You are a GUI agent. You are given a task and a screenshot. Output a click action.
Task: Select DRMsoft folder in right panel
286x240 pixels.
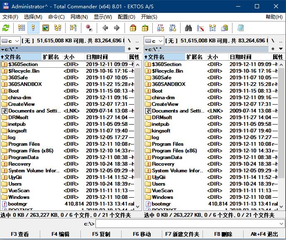tap(211, 118)
